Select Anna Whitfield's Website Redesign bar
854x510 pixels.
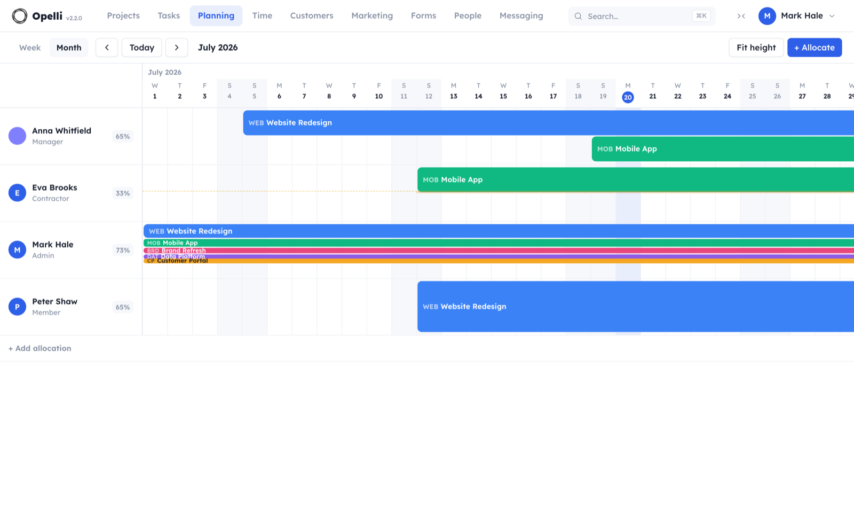coord(549,123)
